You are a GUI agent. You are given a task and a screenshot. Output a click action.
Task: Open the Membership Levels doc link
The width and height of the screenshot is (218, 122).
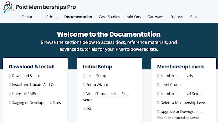pos(177,76)
